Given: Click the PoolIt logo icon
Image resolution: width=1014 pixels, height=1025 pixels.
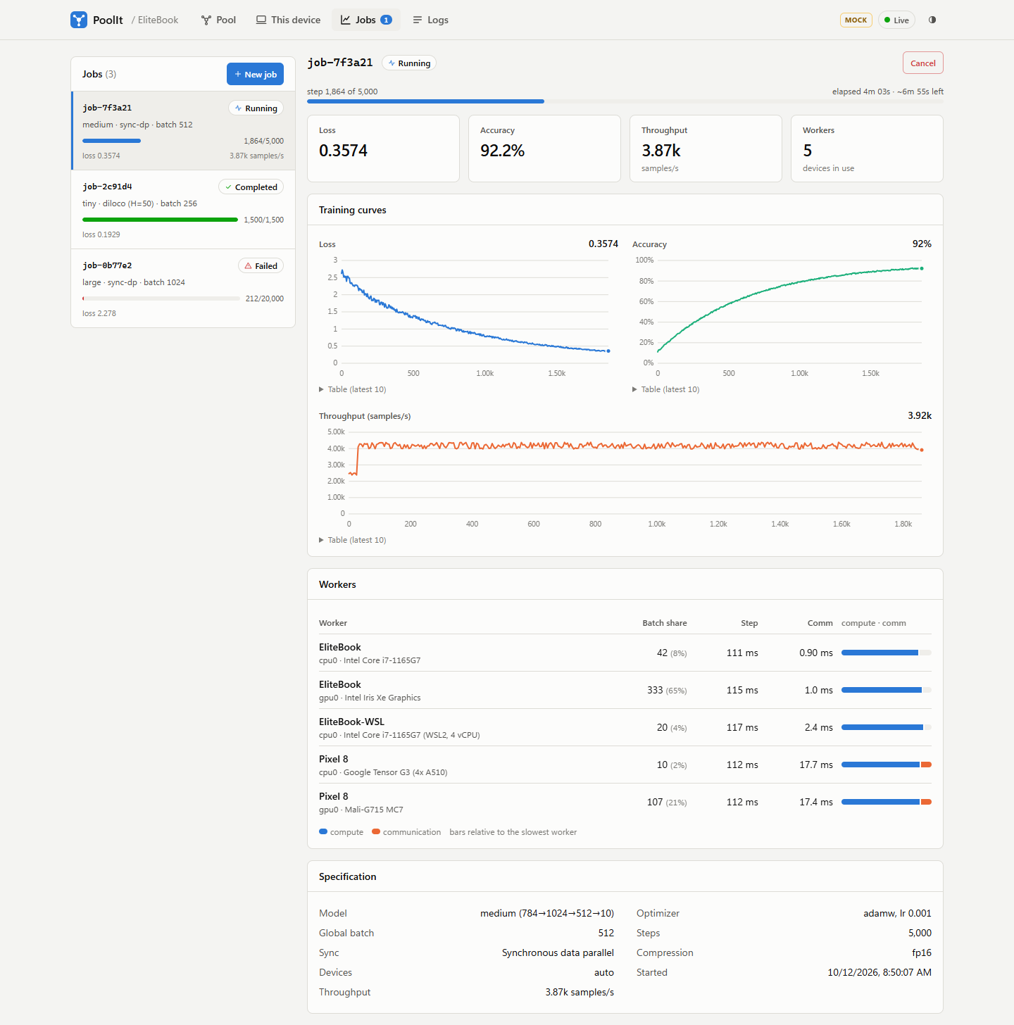Looking at the screenshot, I should 79,20.
